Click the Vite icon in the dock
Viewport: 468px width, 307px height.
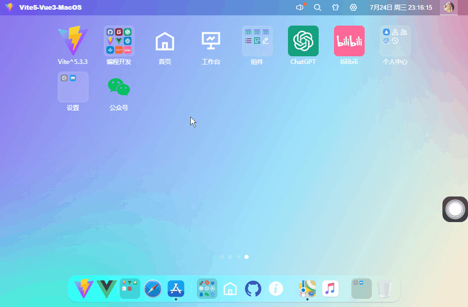coord(84,289)
